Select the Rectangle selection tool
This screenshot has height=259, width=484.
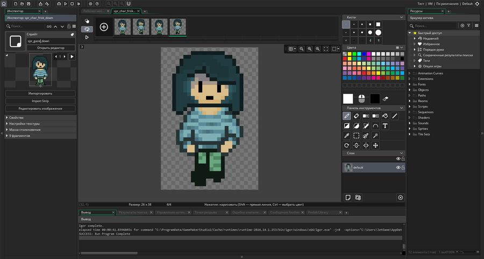tap(356, 135)
